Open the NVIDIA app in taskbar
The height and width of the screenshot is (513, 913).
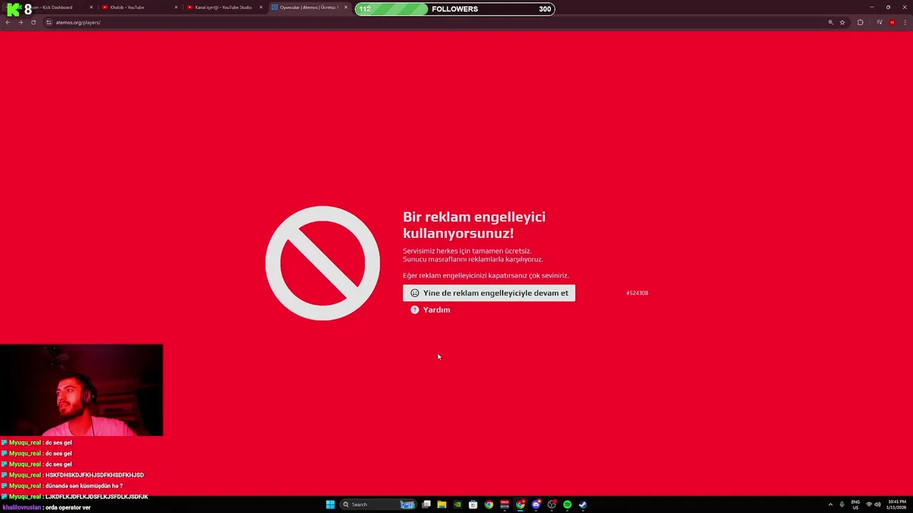pyautogui.click(x=457, y=504)
